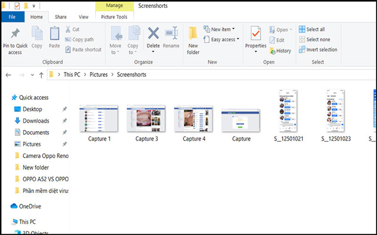Unpin Desktop using its pin icon
This screenshot has width=377, height=235.
[x=65, y=109]
